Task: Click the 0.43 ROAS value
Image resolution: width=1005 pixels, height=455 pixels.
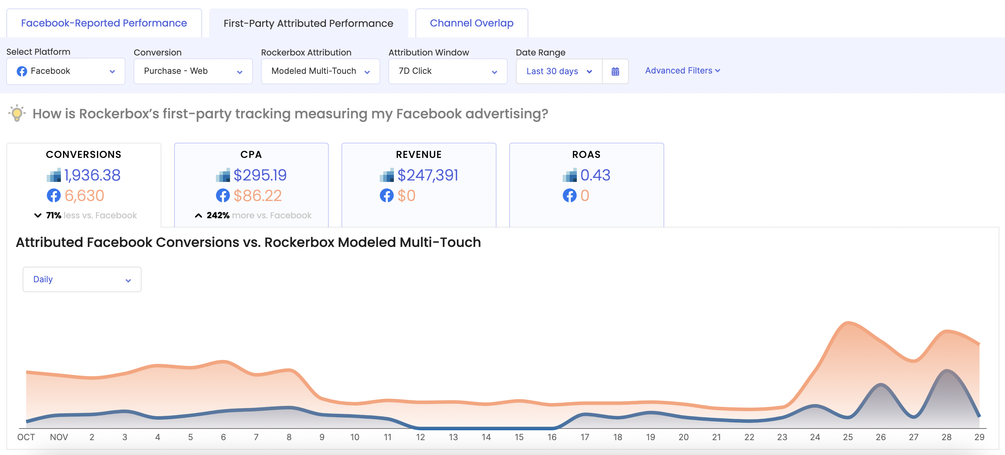Action: [595, 175]
